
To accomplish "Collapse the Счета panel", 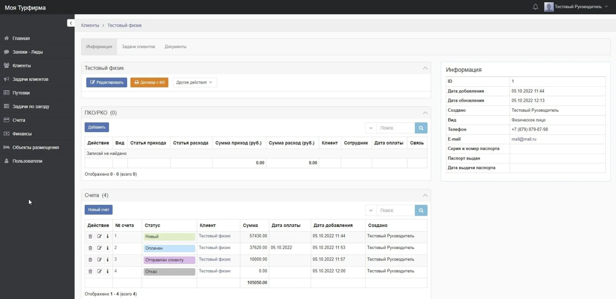I will click(x=425, y=195).
